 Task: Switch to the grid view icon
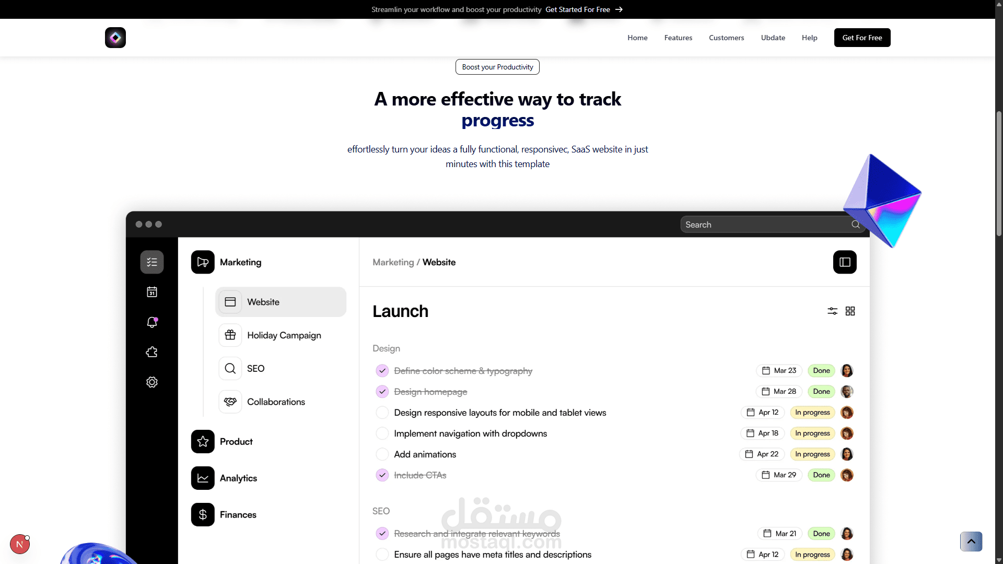pyautogui.click(x=850, y=311)
